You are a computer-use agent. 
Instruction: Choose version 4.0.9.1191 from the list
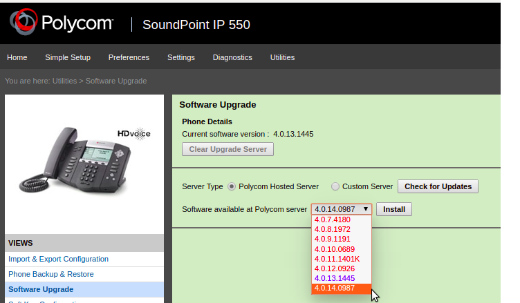(342, 239)
